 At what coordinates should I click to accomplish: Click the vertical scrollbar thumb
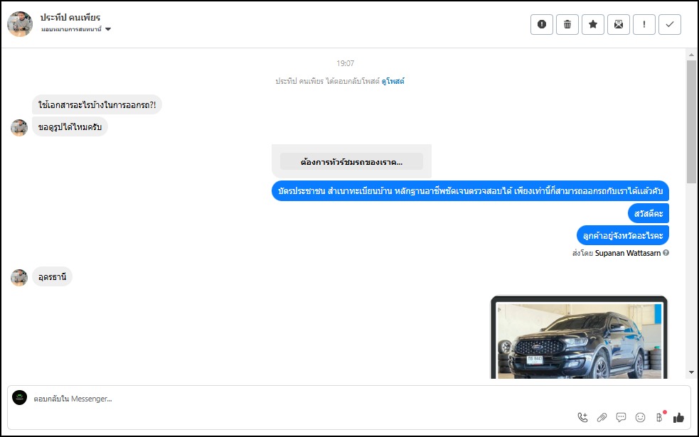click(691, 122)
